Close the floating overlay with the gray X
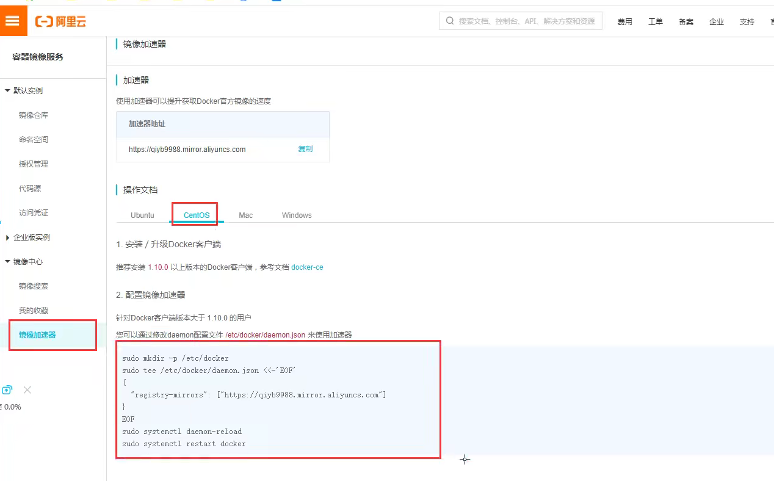 (x=27, y=390)
